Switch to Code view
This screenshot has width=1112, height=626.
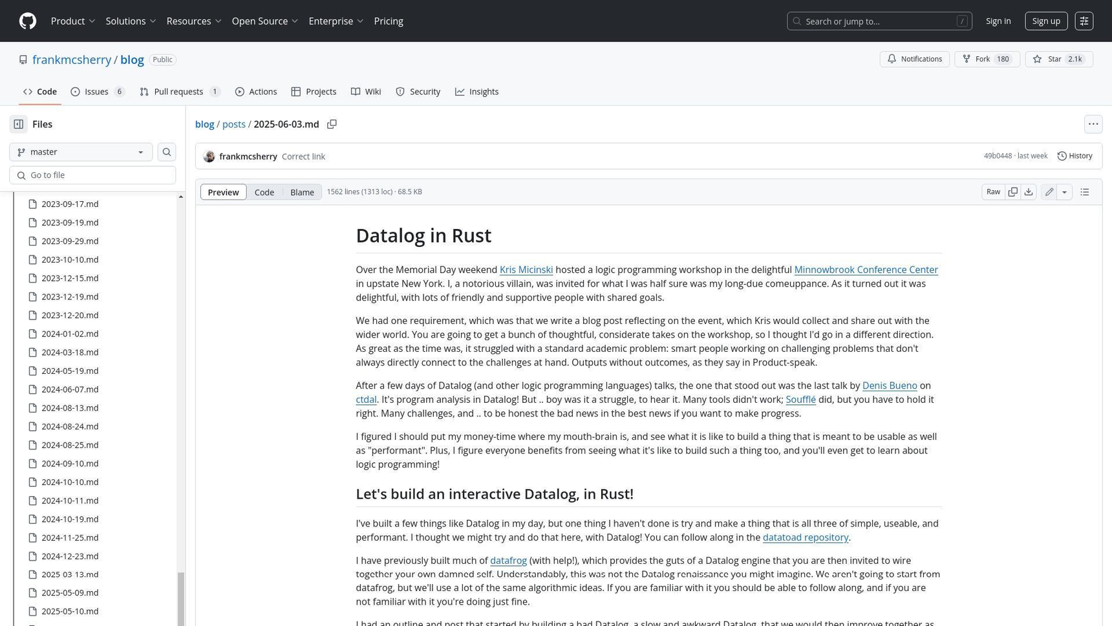(x=264, y=192)
